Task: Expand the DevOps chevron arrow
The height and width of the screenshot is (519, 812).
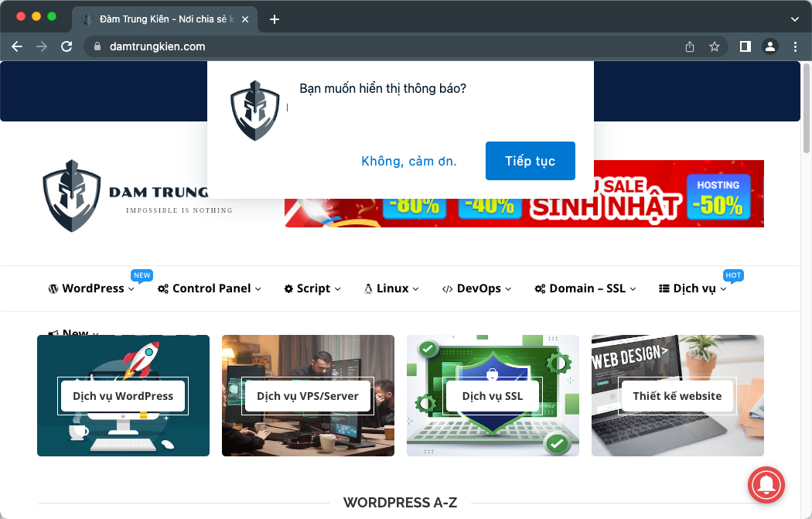Action: (x=508, y=289)
